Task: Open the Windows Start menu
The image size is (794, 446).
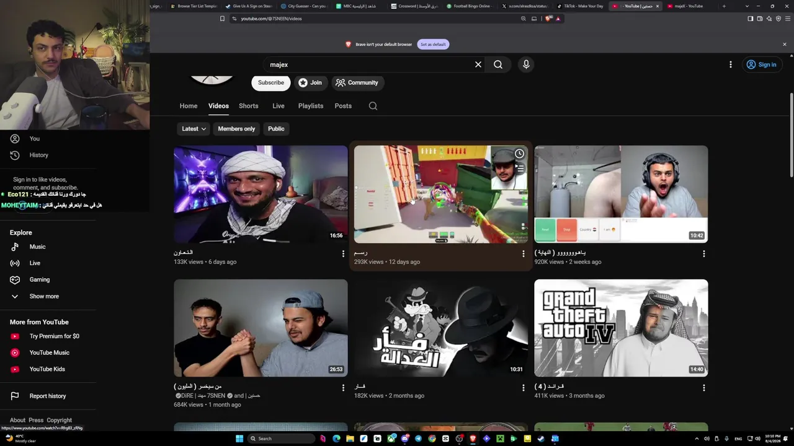Action: coord(239,439)
